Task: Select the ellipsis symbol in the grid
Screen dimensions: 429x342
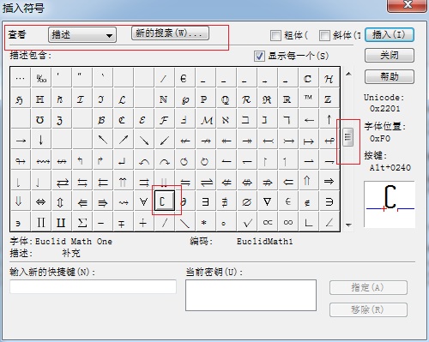Action: tap(21, 78)
